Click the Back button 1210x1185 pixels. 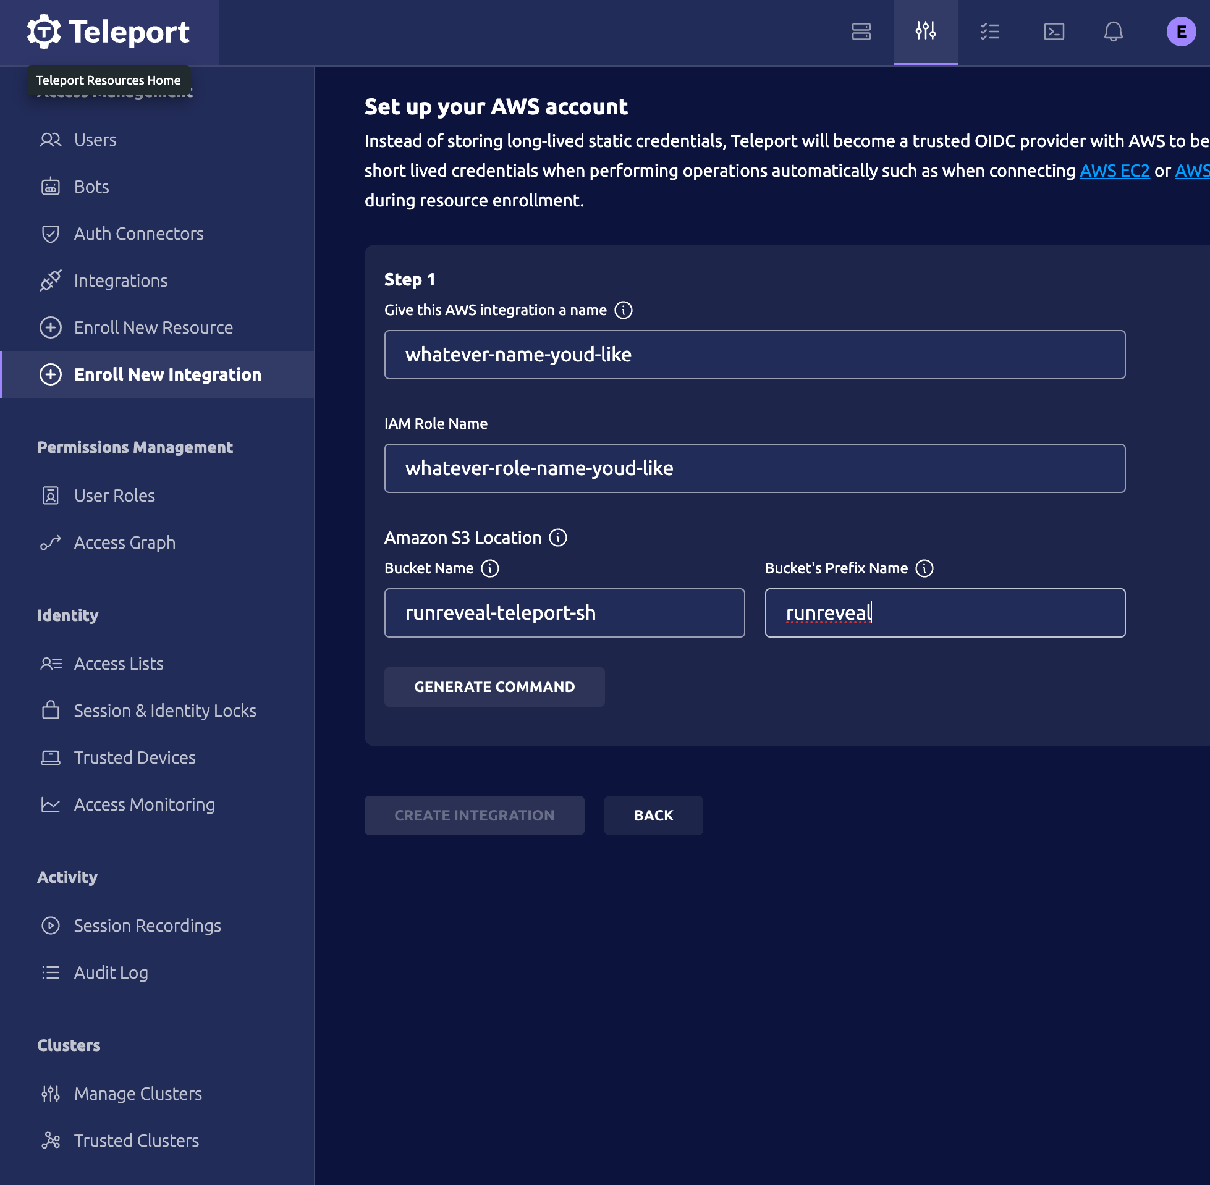[653, 816]
